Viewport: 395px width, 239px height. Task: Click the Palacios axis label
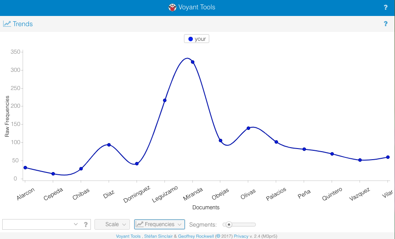(276, 194)
